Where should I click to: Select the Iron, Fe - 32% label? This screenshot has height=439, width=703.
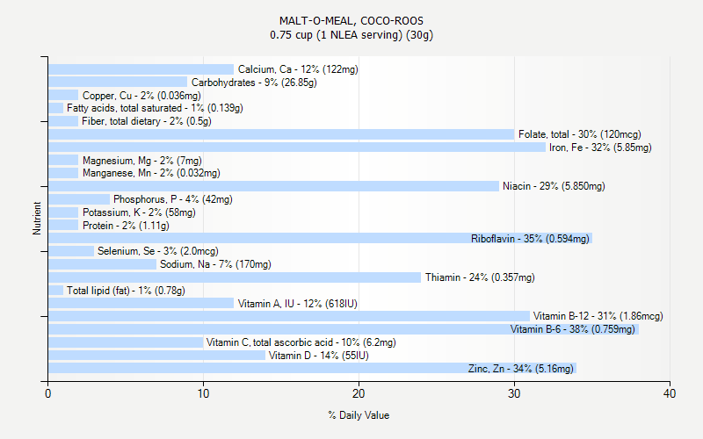(x=600, y=147)
